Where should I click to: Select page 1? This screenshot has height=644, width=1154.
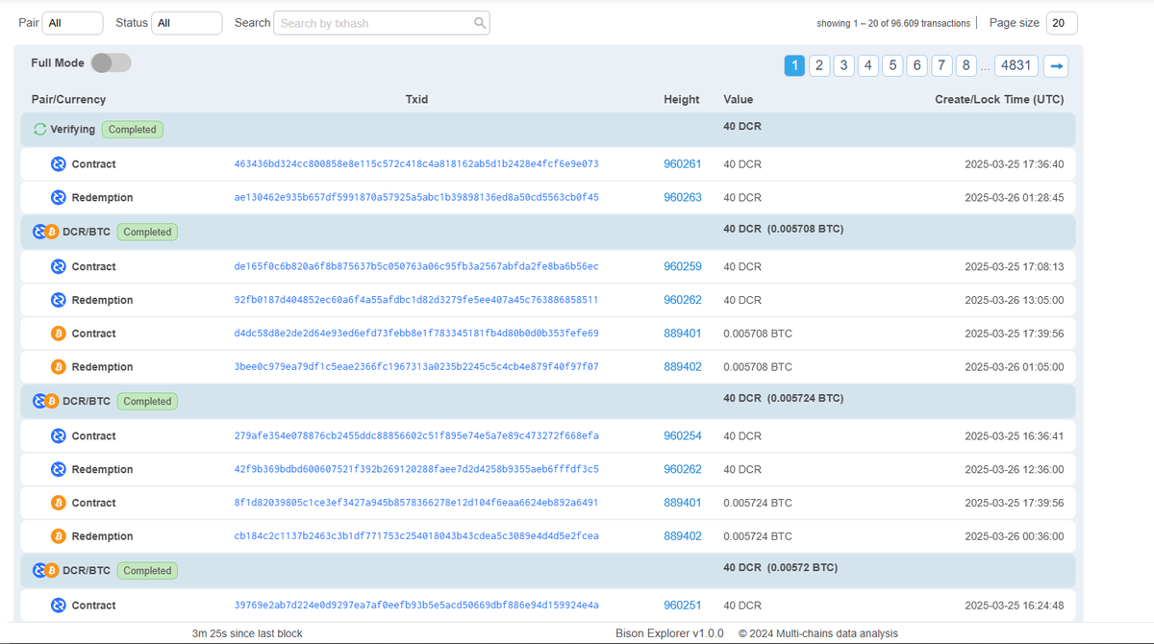(794, 65)
